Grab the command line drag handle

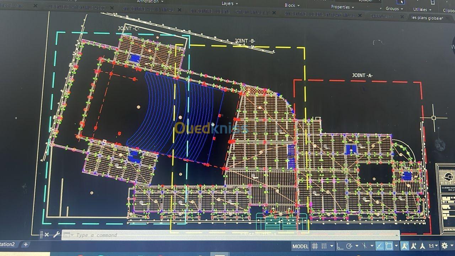42,235
